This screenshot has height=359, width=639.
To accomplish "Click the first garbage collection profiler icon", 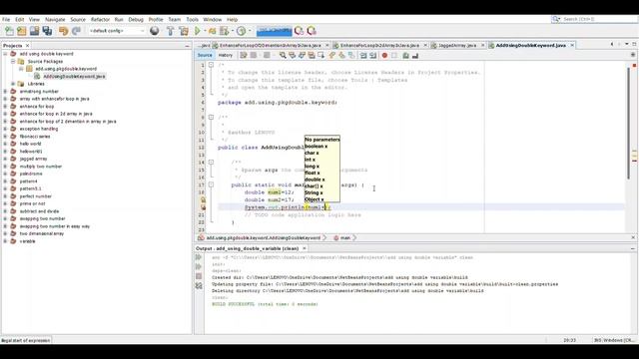I will 299,31.
